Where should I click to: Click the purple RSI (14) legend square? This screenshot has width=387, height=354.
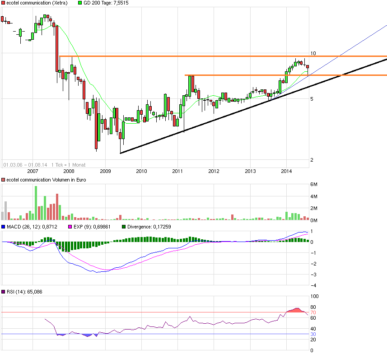[x=3, y=292]
